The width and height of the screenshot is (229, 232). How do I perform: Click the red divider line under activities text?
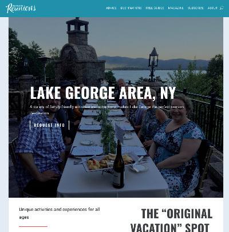coord(33,226)
